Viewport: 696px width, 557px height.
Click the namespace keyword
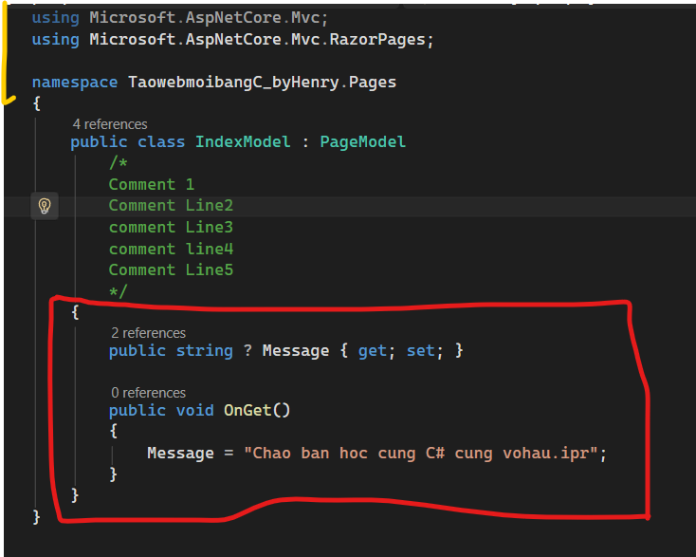click(75, 83)
